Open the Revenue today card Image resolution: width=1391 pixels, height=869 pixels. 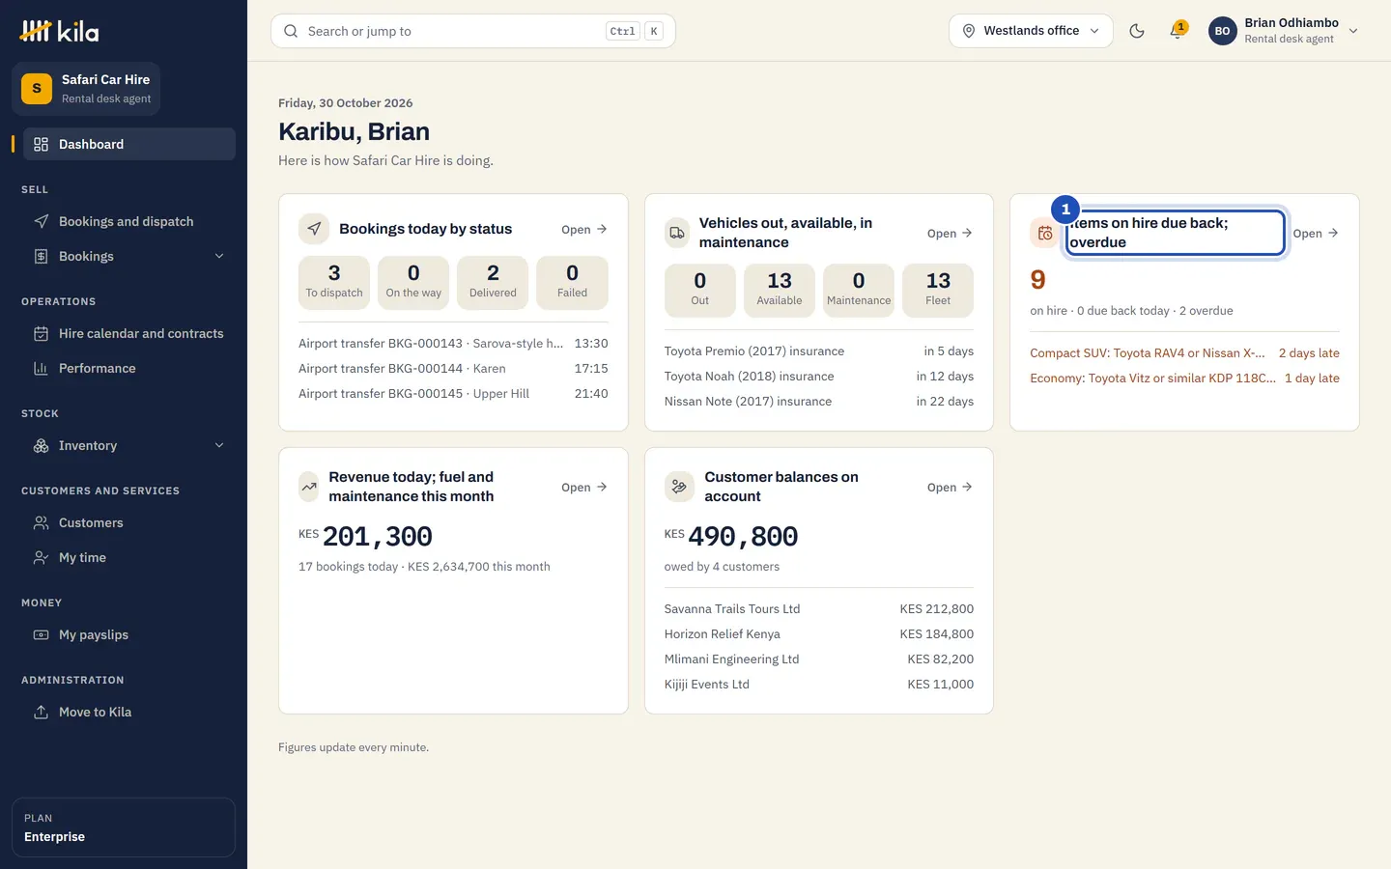(x=584, y=487)
